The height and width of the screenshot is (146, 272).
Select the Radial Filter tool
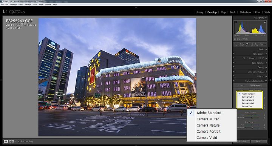[x=257, y=45]
